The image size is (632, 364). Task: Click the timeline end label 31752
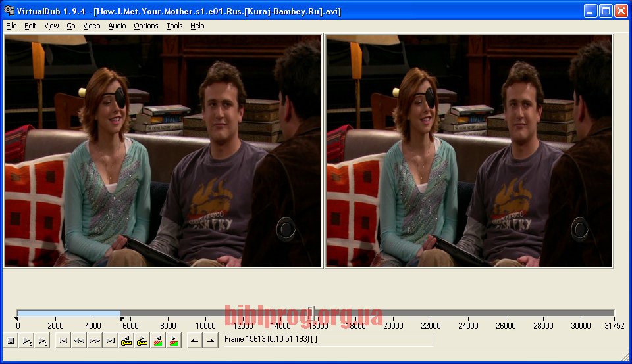click(x=614, y=326)
